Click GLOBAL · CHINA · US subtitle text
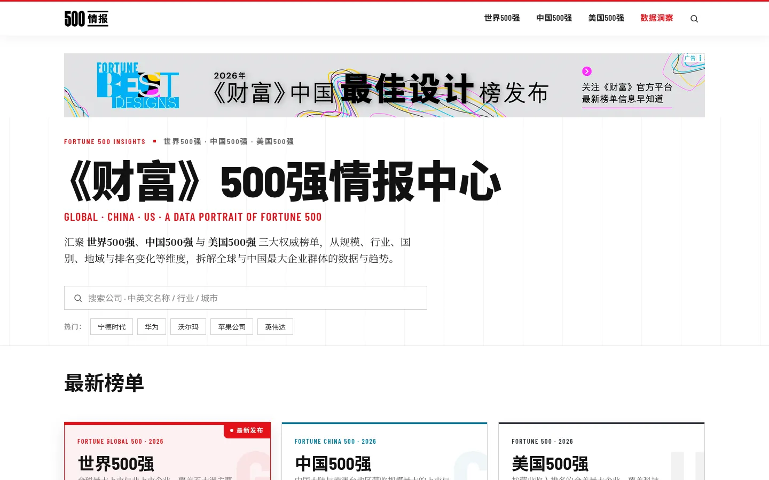This screenshot has width=769, height=480. 193,217
